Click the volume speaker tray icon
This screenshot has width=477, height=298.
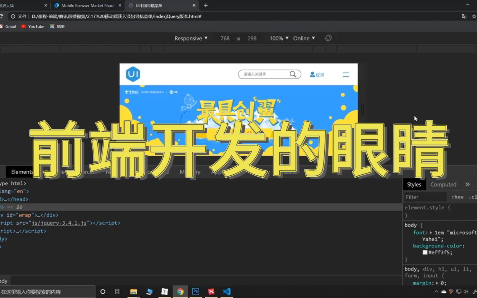[466, 292]
